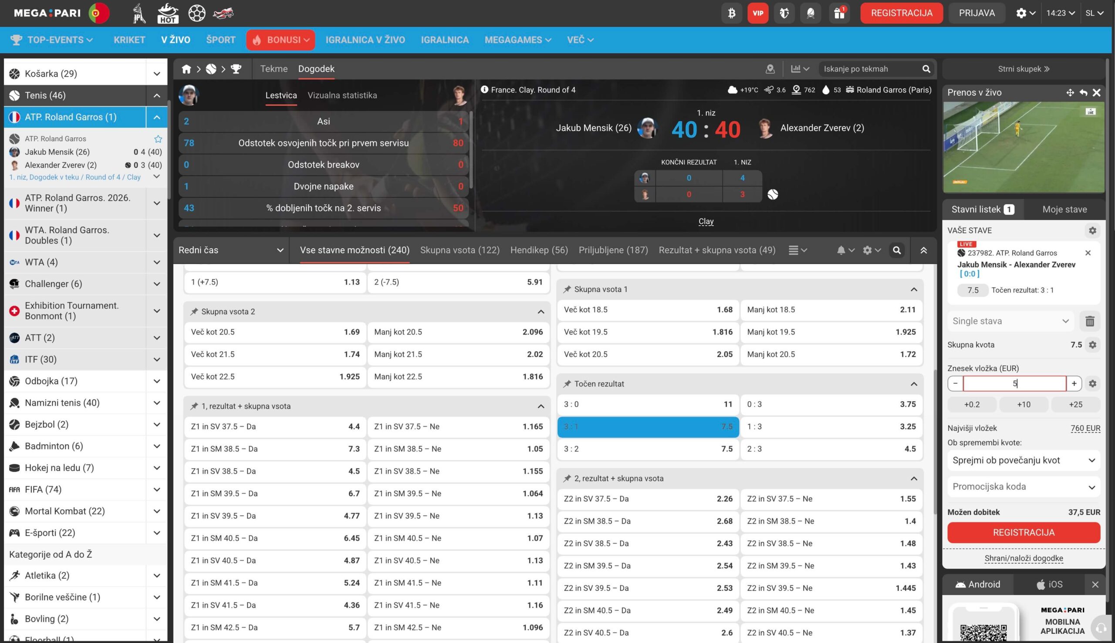This screenshot has height=643, width=1115.
Task: Click the trophy breadcrumb icon
Action: (236, 69)
